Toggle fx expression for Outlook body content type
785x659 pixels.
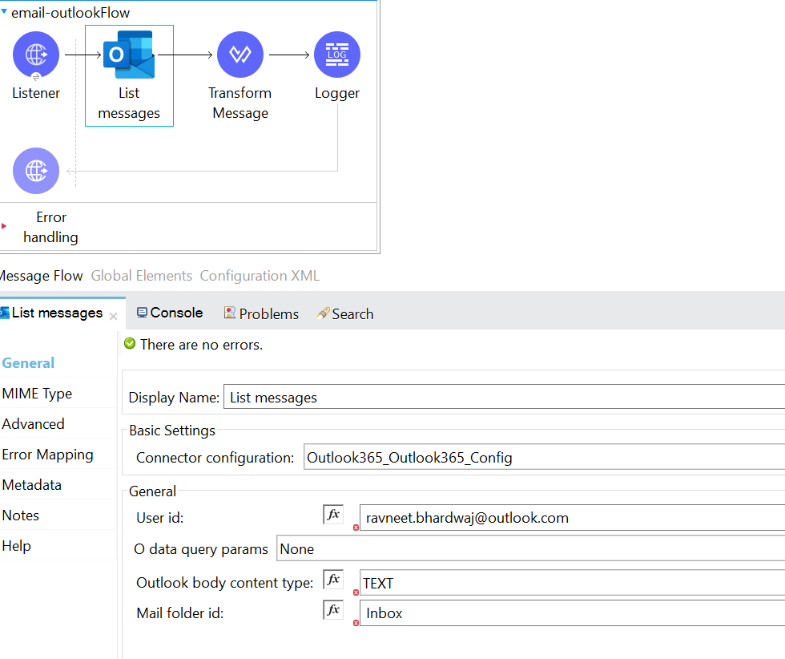point(333,580)
